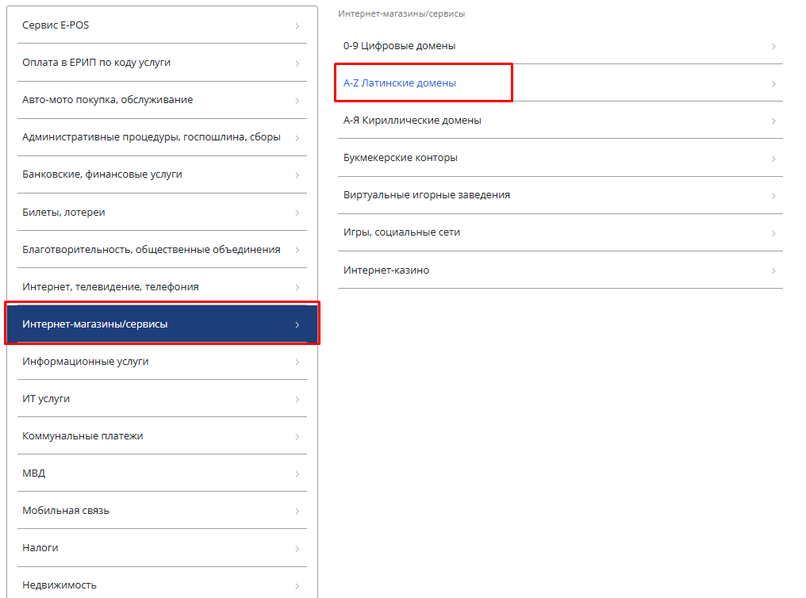Click chevron next to ИТ услуги
Screen dimensions: 806x598
click(297, 399)
